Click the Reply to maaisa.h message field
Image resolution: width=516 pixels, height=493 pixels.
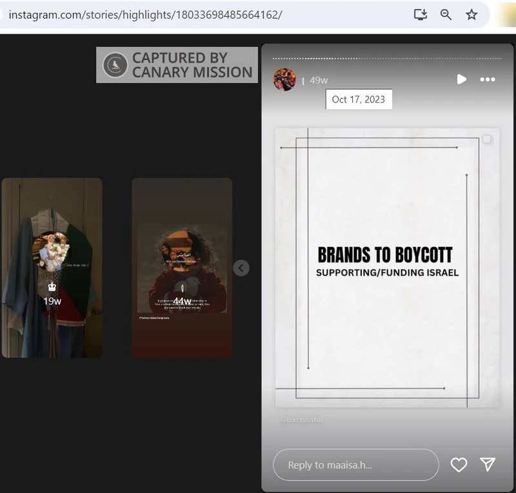(x=356, y=465)
